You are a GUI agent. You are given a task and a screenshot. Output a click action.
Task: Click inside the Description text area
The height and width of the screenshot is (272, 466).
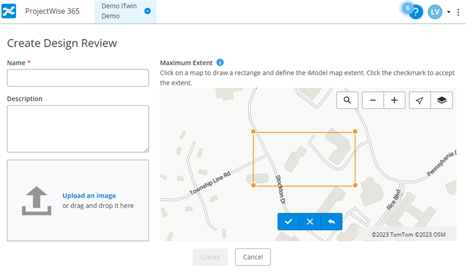click(x=78, y=129)
